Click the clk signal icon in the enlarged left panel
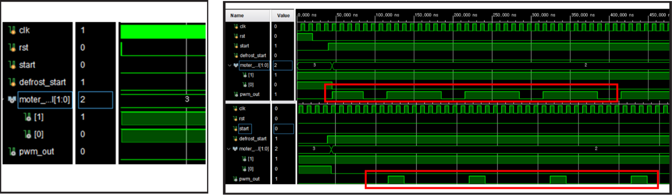Viewport: 672px width, 195px height. tap(12, 30)
